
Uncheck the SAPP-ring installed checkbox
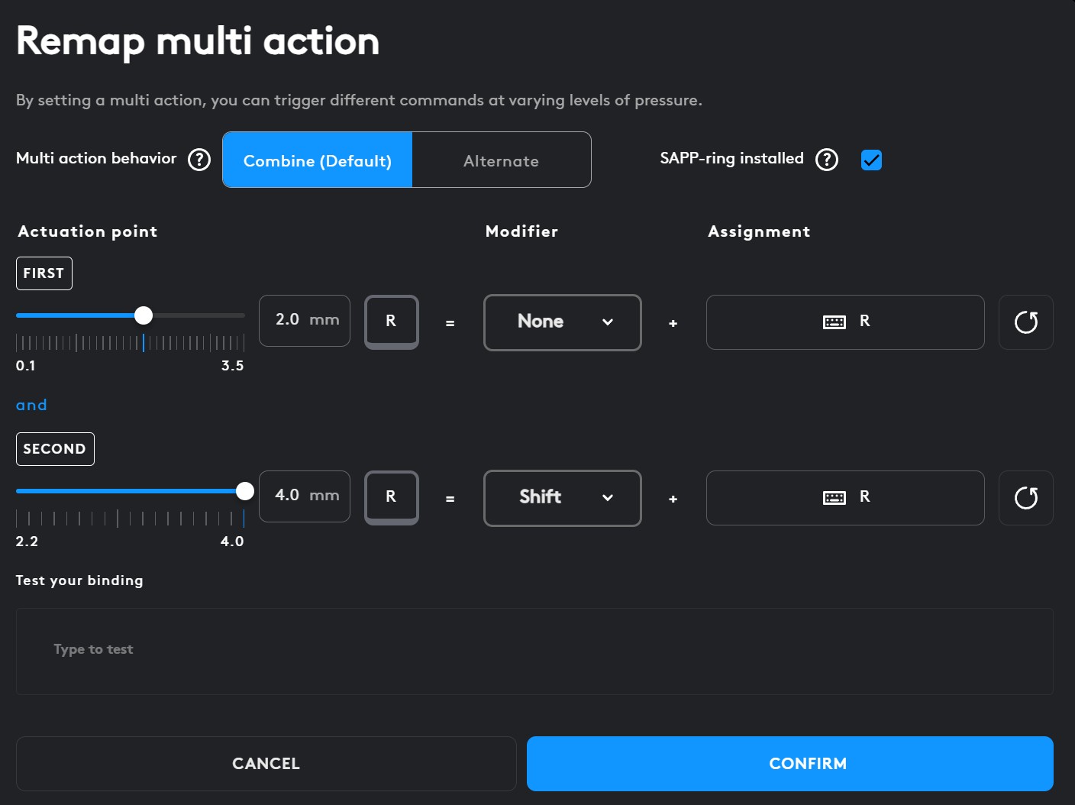click(x=871, y=160)
